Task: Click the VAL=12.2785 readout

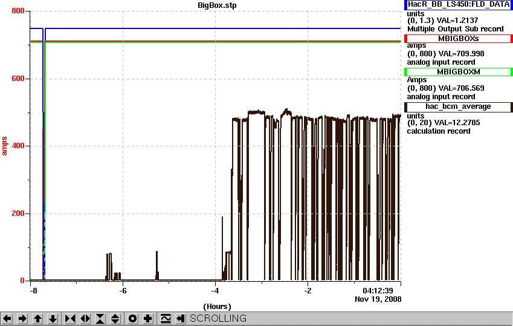Action: (x=456, y=123)
